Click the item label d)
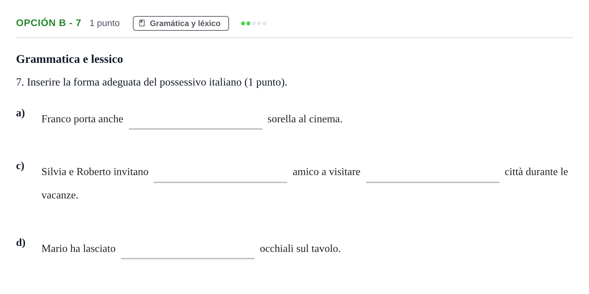Image resolution: width=589 pixels, height=294 pixels. click(21, 243)
